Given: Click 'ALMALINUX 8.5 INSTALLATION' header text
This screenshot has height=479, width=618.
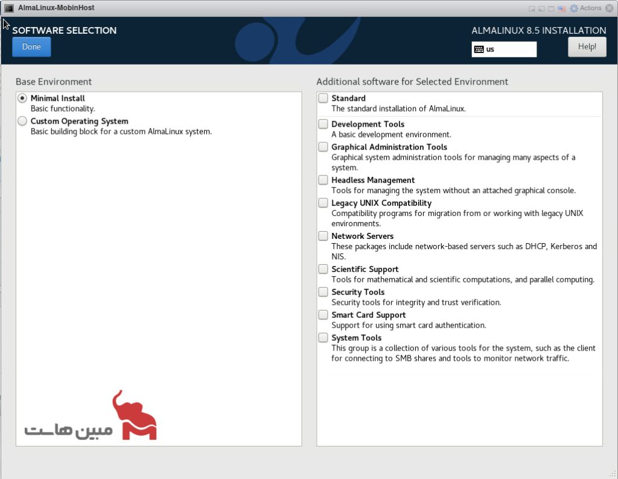Looking at the screenshot, I should (539, 30).
